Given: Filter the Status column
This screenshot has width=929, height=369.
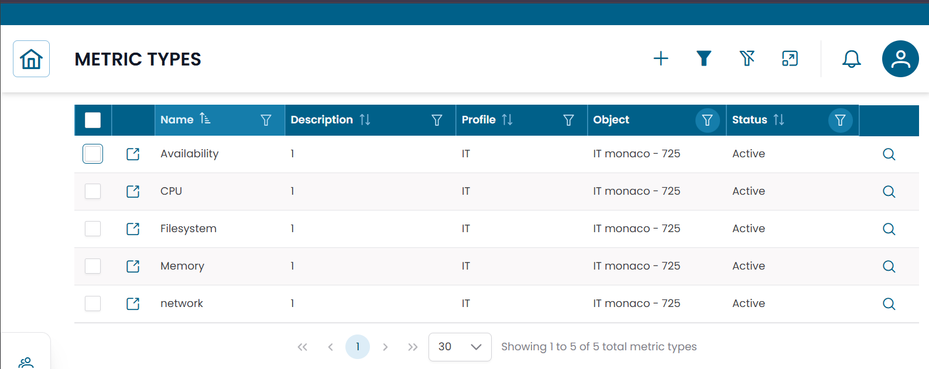Looking at the screenshot, I should pos(840,120).
